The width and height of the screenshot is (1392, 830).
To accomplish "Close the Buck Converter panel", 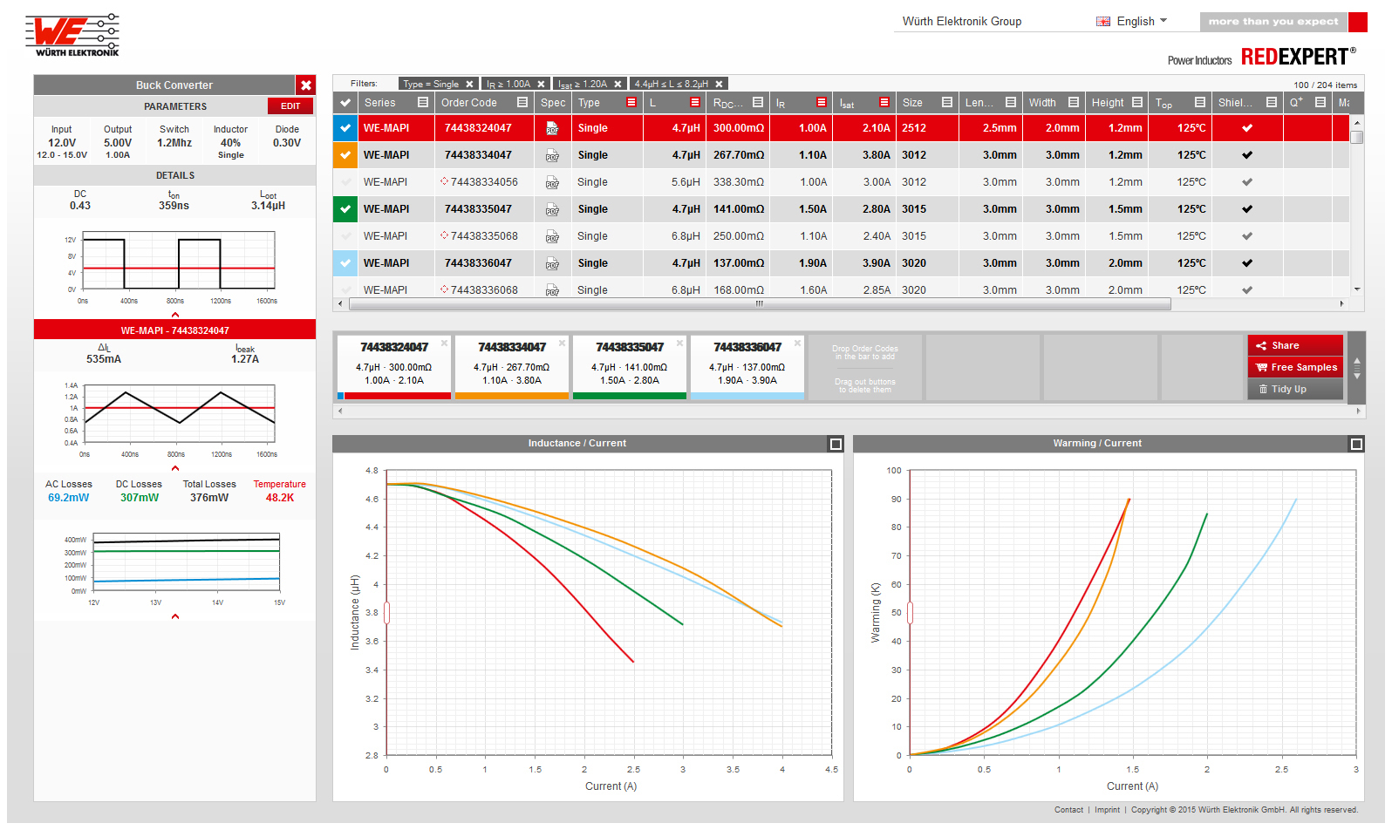I will tap(305, 85).
